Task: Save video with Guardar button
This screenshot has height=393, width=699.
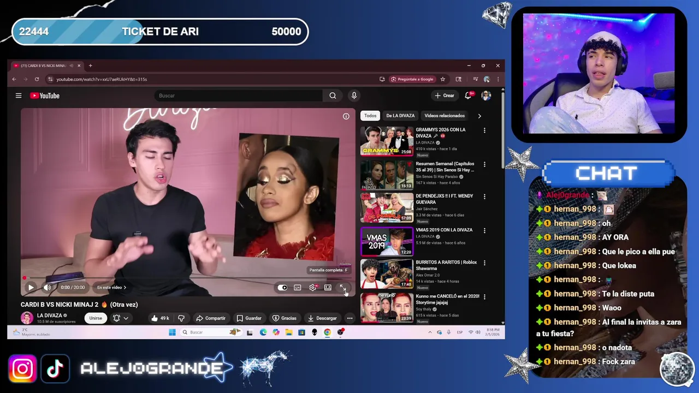Action: (249, 318)
